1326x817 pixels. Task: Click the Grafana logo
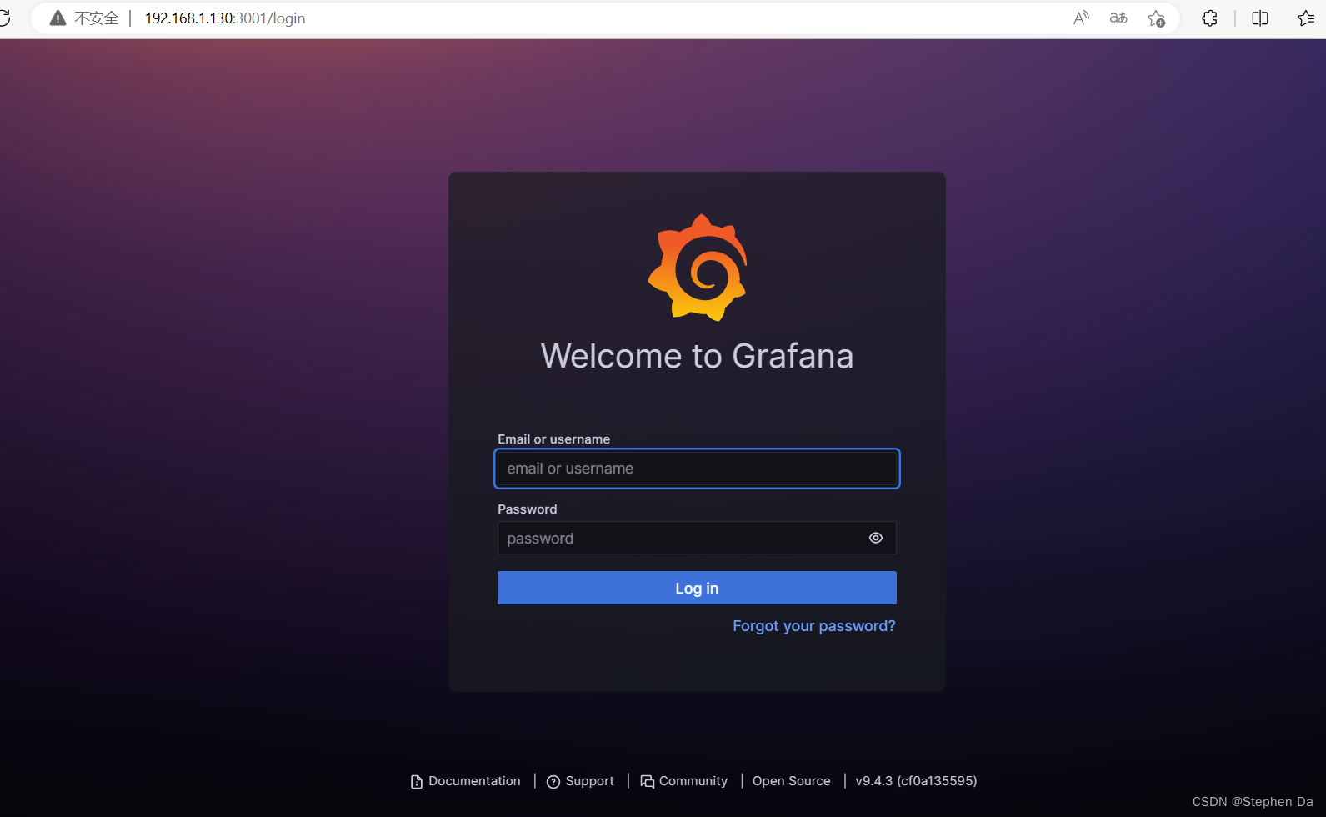coord(698,268)
